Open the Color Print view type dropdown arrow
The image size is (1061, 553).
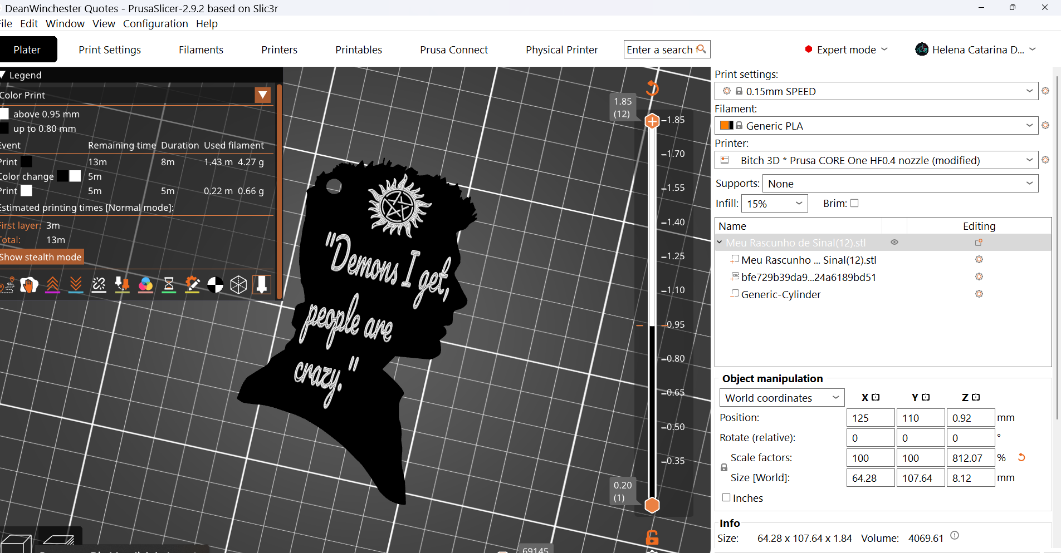pyautogui.click(x=263, y=95)
